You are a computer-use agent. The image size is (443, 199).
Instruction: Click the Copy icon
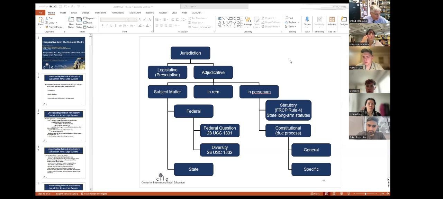[50, 22]
